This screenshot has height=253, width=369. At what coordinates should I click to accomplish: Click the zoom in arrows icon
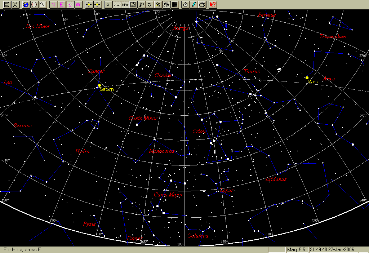7,4
